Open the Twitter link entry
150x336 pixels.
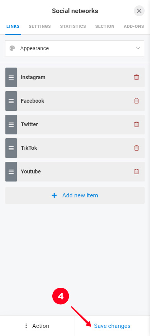[75, 124]
